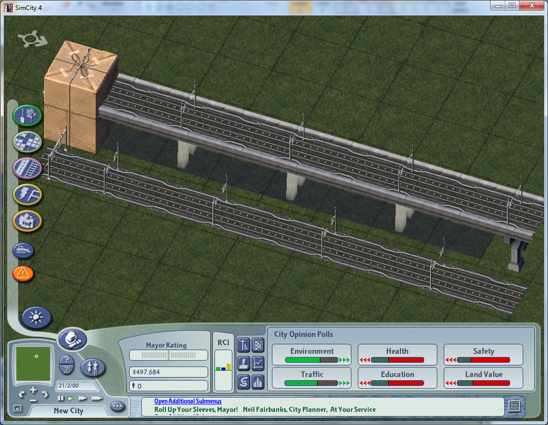Screen dimensions: 548x425
Task: Select the Query tool (upper question mark)
Action: point(66,359)
